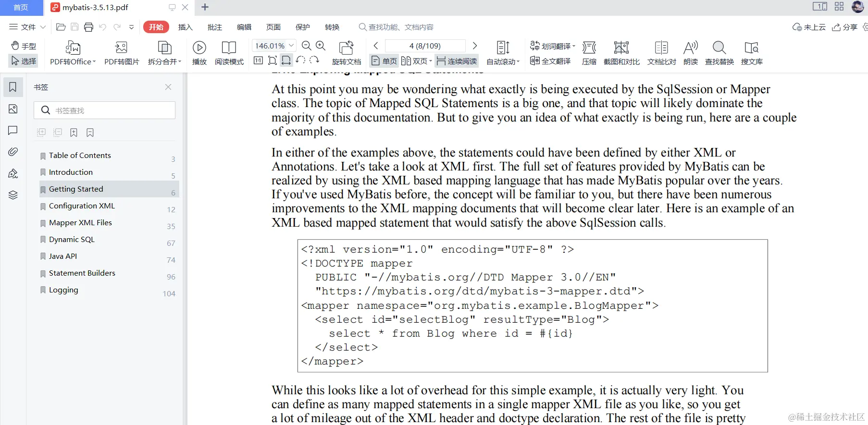Click the zoom out magnifier

[x=306, y=46]
